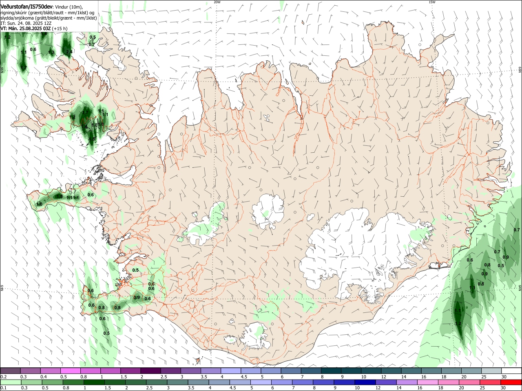Click the 15W longitude label
522x391 pixels.
432,2
